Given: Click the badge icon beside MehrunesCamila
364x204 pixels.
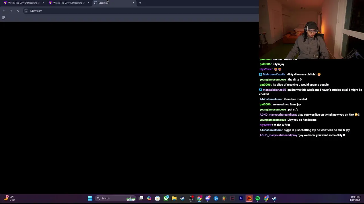Looking at the screenshot, I should point(260,75).
